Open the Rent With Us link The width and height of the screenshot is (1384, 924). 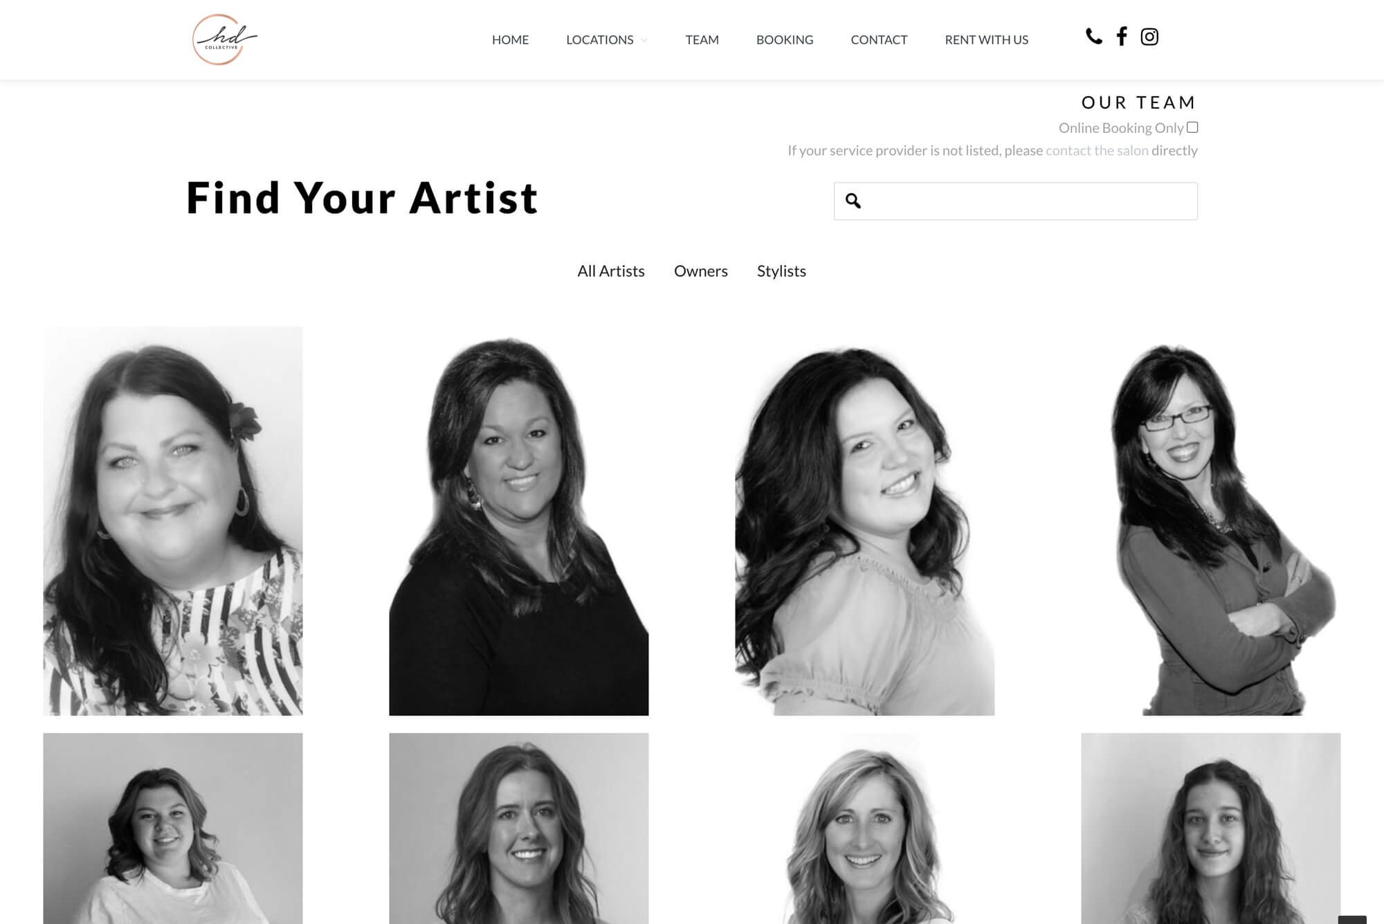[x=986, y=40]
